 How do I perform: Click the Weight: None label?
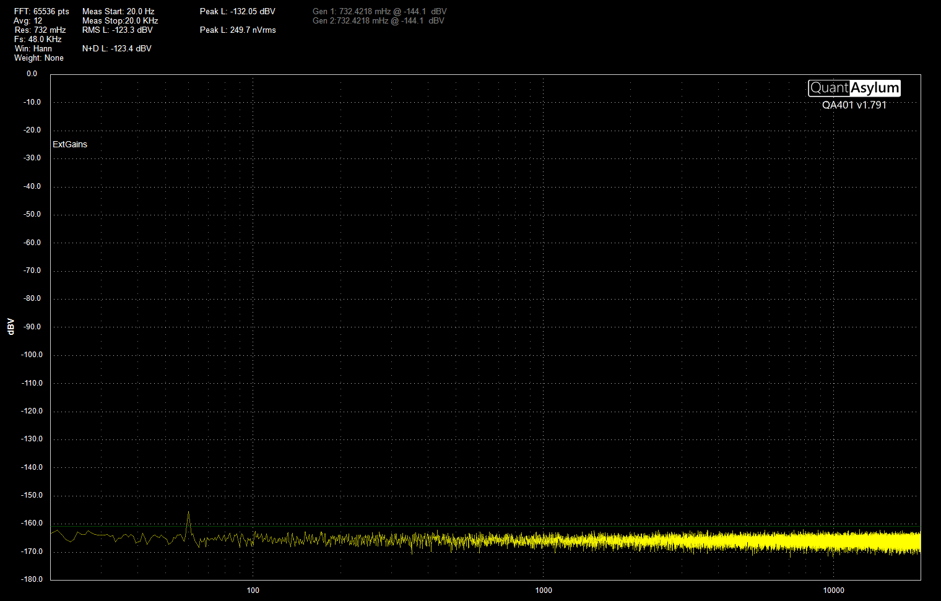point(39,58)
